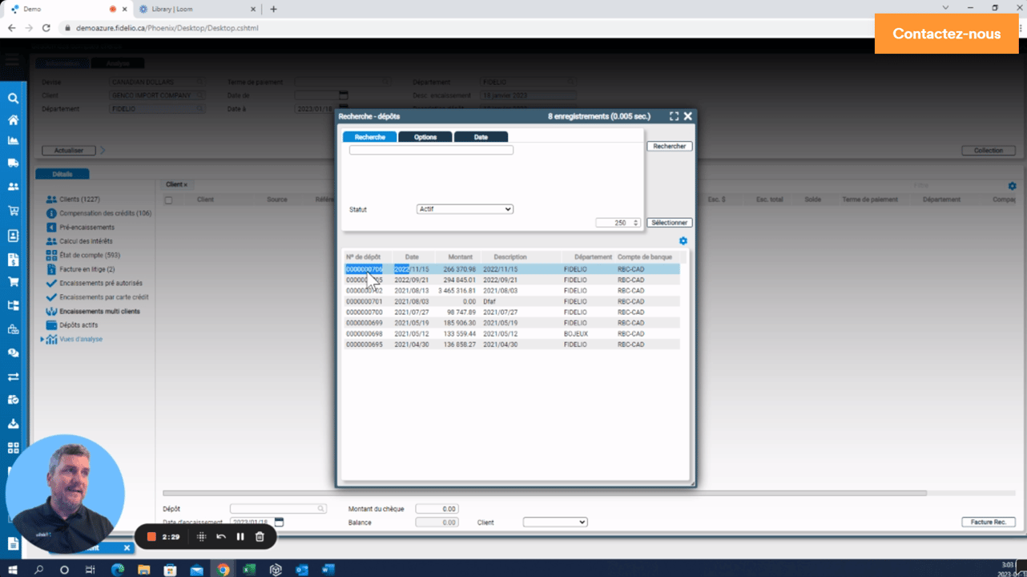Open the contact card icon in the sidebar
The width and height of the screenshot is (1027, 577).
click(13, 236)
